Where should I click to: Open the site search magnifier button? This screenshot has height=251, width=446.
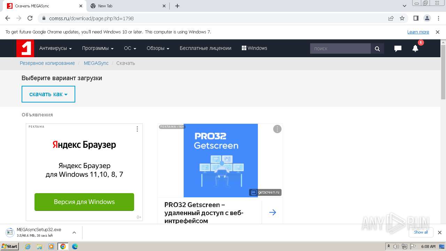point(377,48)
